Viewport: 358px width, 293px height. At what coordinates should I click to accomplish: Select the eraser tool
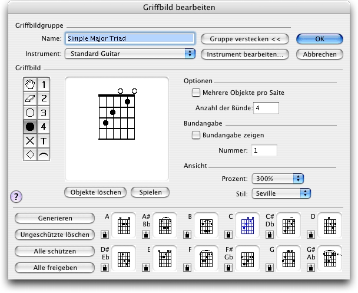pos(30,98)
